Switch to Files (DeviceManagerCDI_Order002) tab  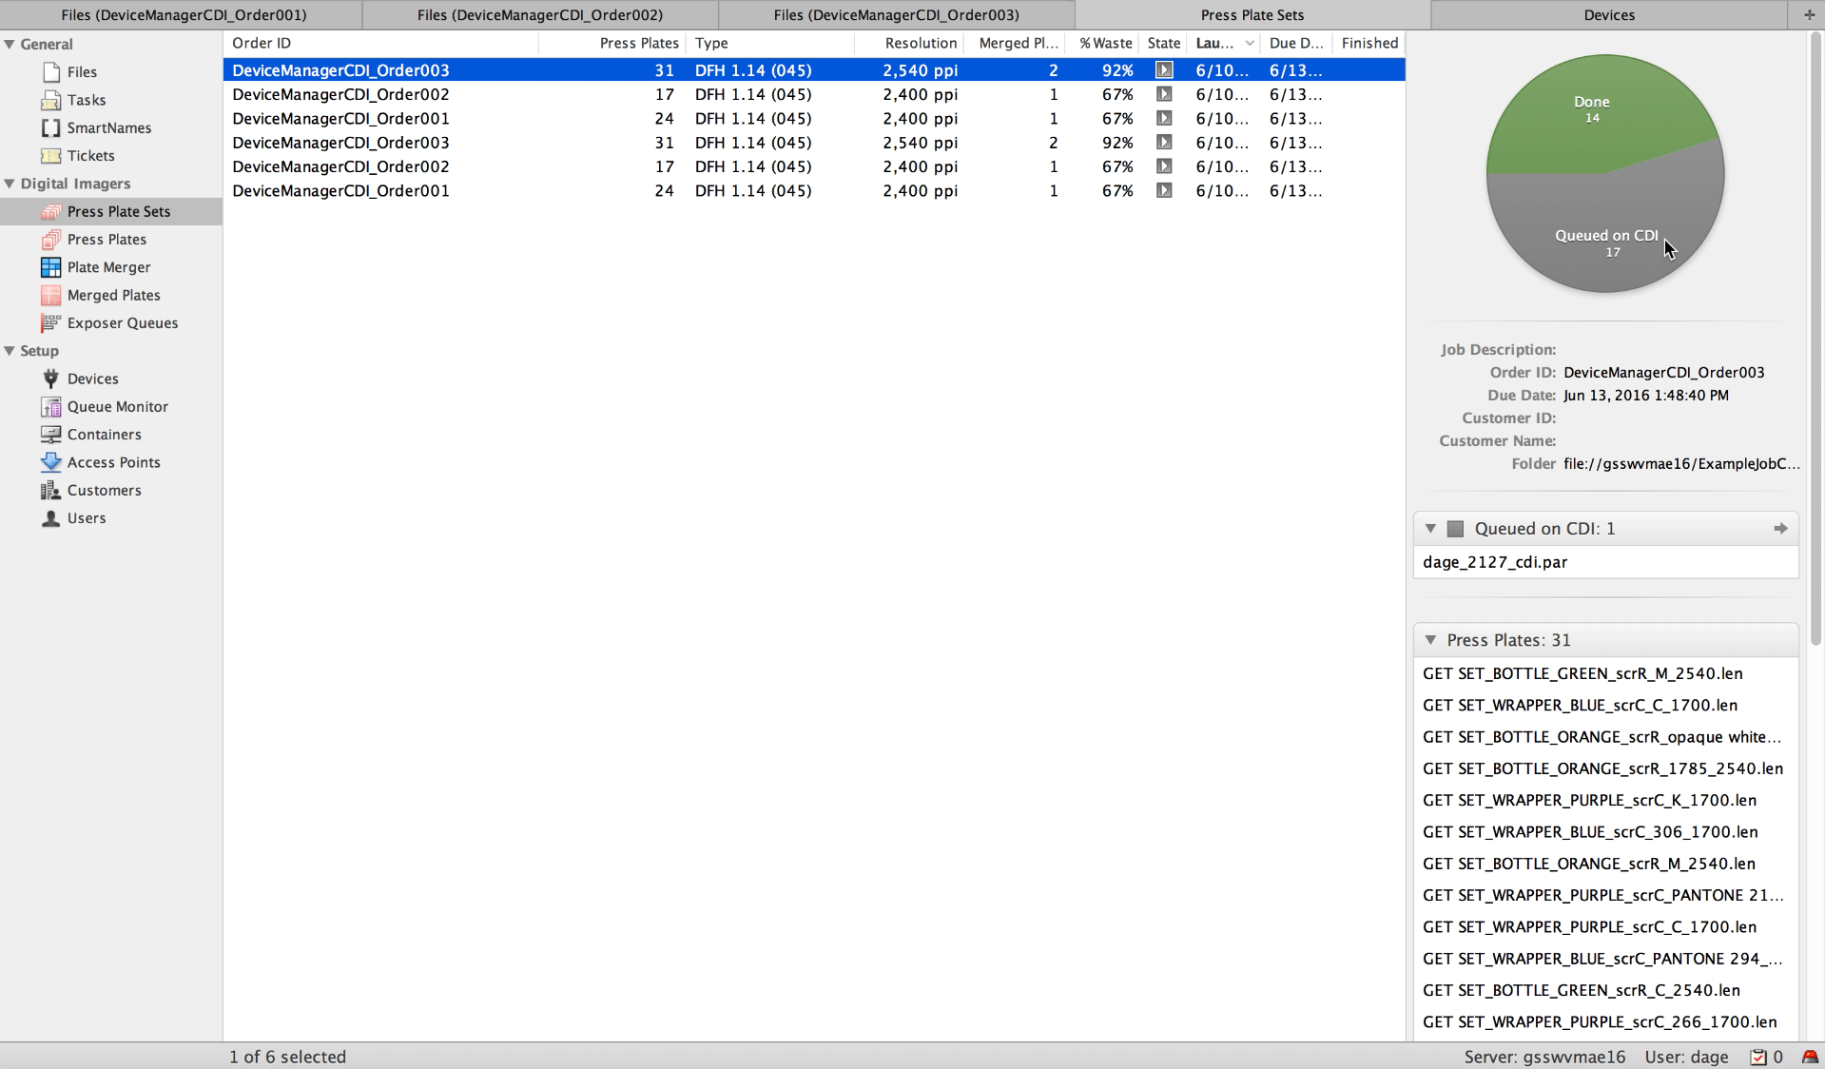(539, 15)
